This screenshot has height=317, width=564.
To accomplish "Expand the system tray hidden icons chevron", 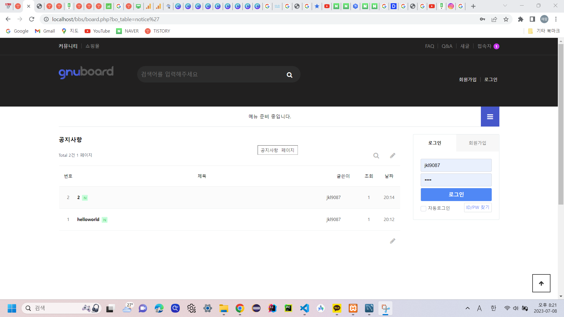I will (467, 308).
